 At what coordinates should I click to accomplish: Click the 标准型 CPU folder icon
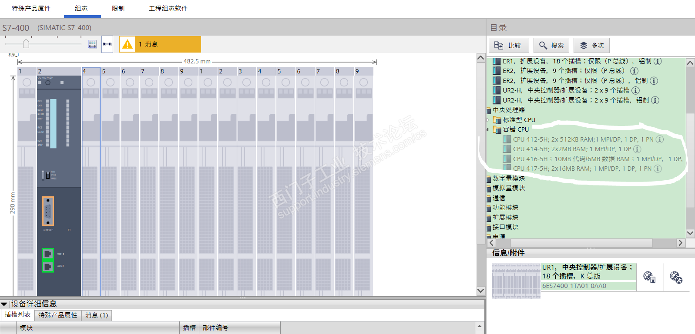point(497,120)
